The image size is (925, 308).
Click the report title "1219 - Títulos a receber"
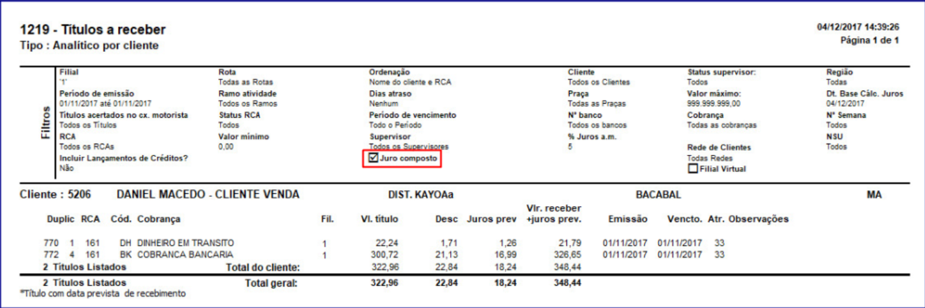point(93,29)
